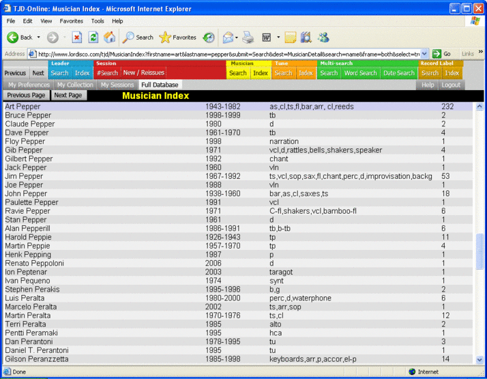The image size is (487, 379).
Task: Open the toolbar Search magnifier
Action: click(128, 38)
